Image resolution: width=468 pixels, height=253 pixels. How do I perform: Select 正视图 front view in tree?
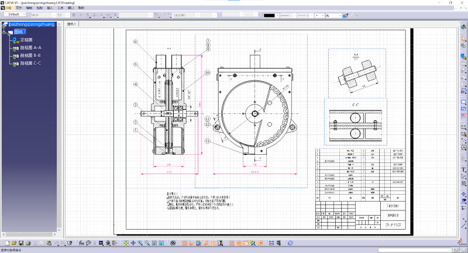(x=26, y=40)
